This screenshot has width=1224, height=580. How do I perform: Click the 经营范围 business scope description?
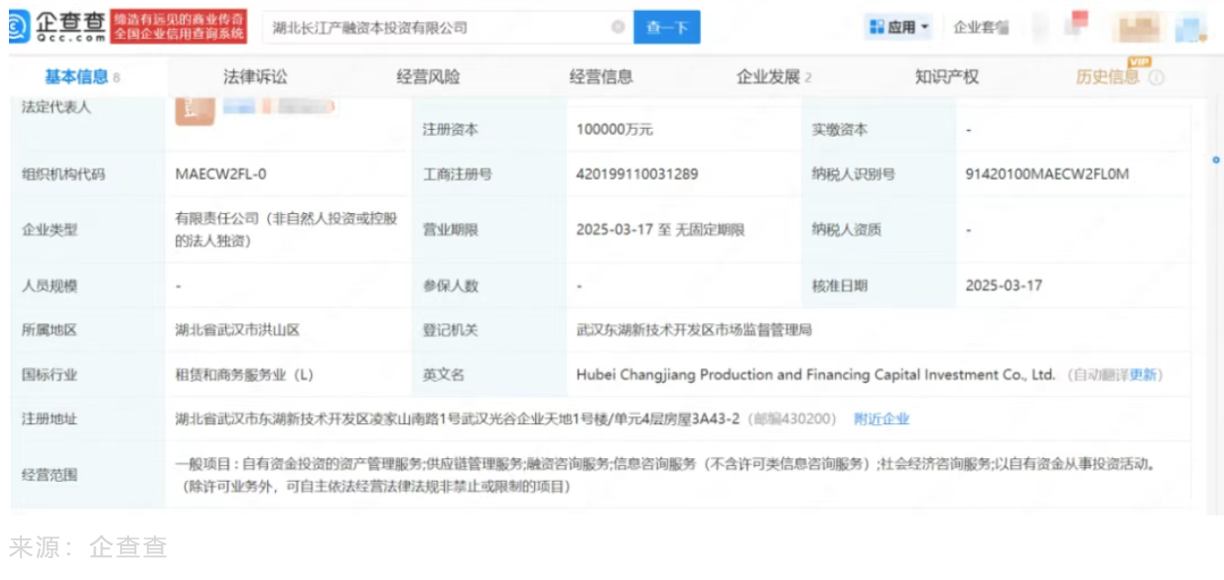point(668,474)
